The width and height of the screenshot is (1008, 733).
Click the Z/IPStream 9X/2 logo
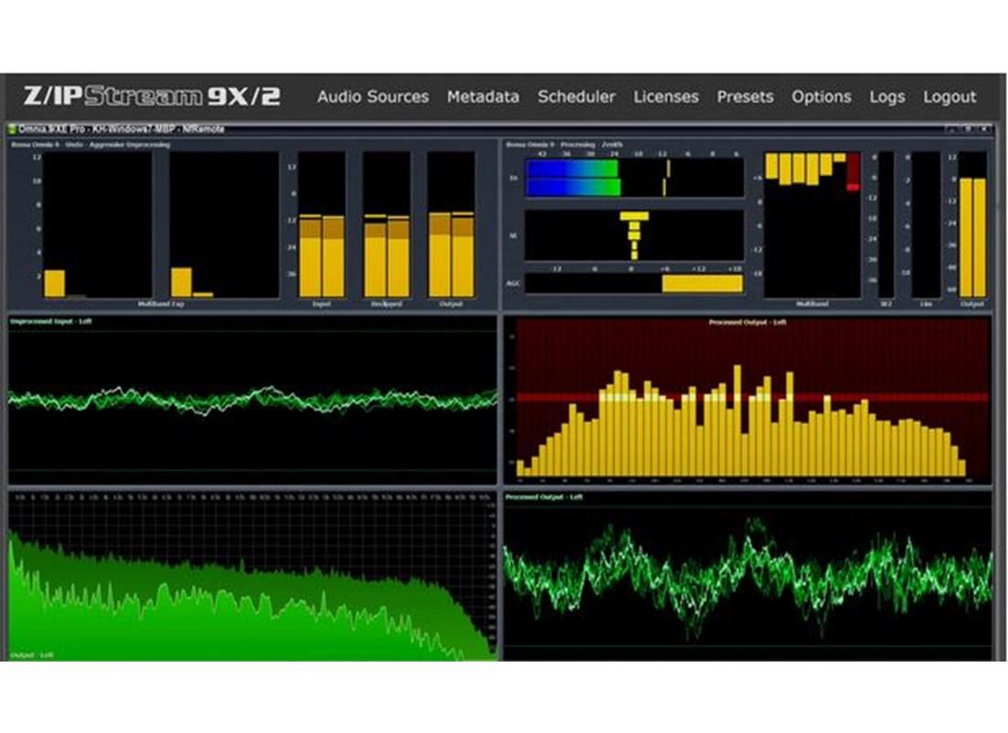[x=151, y=96]
